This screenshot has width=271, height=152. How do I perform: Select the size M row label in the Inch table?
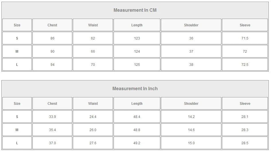point(17,130)
